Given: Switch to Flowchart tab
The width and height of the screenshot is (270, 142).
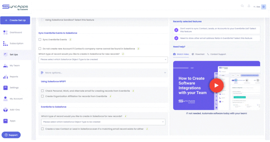Looking at the screenshot, I should (198, 54).
